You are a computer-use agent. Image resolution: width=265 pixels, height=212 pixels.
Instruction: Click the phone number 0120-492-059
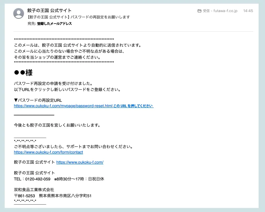point(38,179)
